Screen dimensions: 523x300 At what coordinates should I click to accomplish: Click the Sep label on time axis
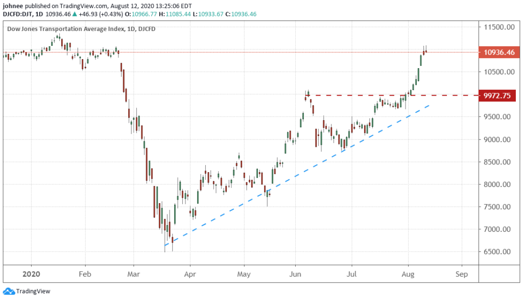tap(461, 272)
